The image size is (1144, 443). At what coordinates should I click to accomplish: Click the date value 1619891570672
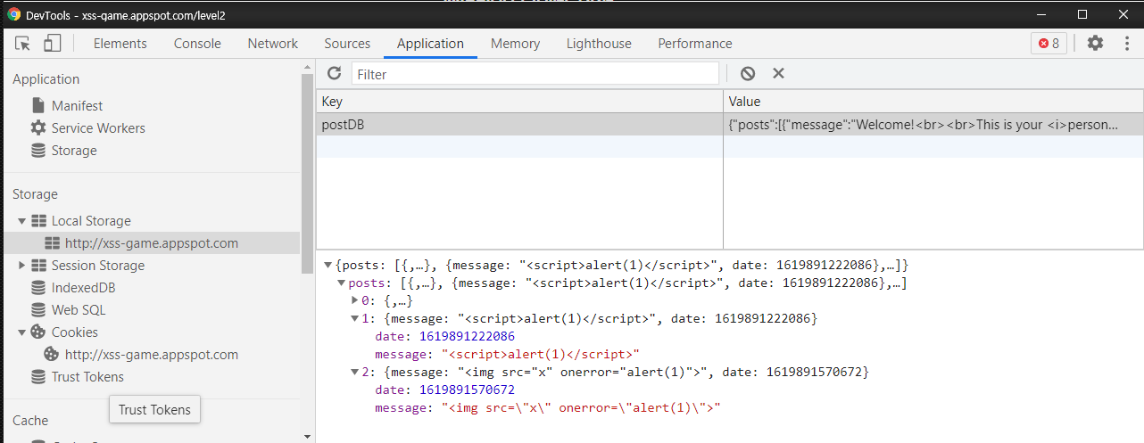(x=467, y=390)
